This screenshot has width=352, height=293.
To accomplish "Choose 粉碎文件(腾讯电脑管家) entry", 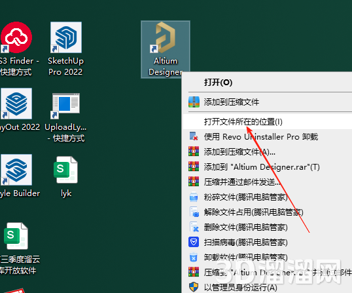I will tap(267, 197).
